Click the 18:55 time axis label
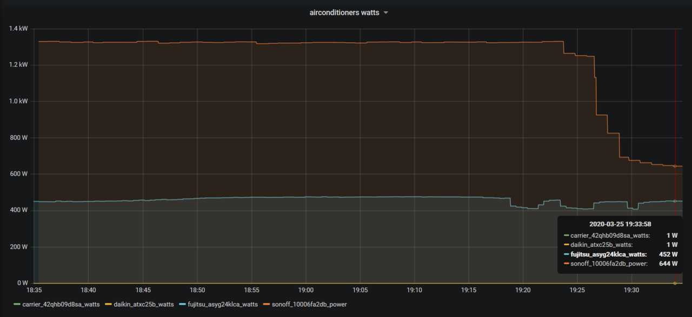The image size is (692, 317). click(251, 290)
